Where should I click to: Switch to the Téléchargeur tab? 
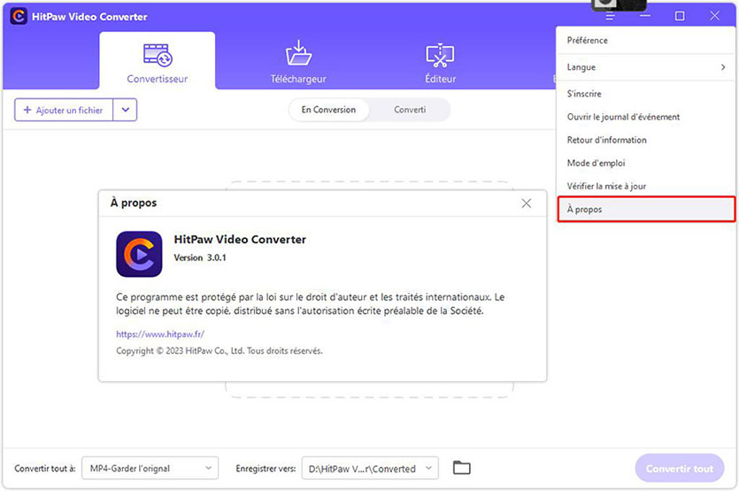(x=298, y=61)
